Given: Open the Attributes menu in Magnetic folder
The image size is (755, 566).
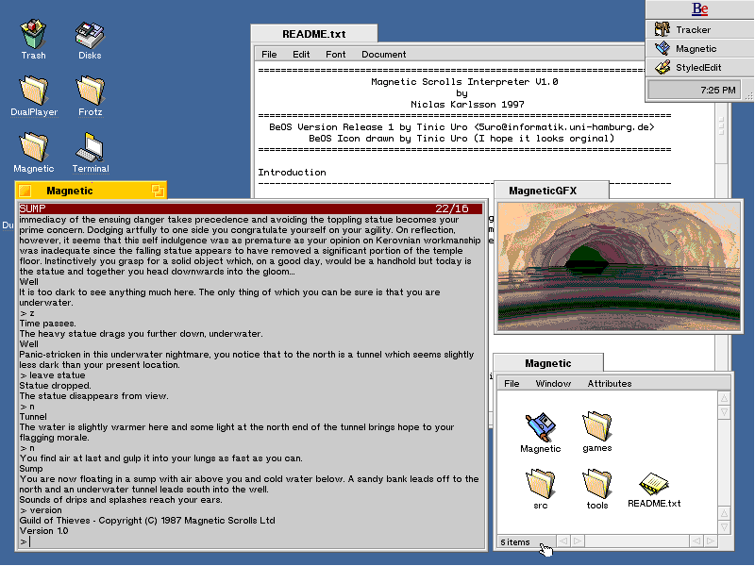Looking at the screenshot, I should 610,384.
